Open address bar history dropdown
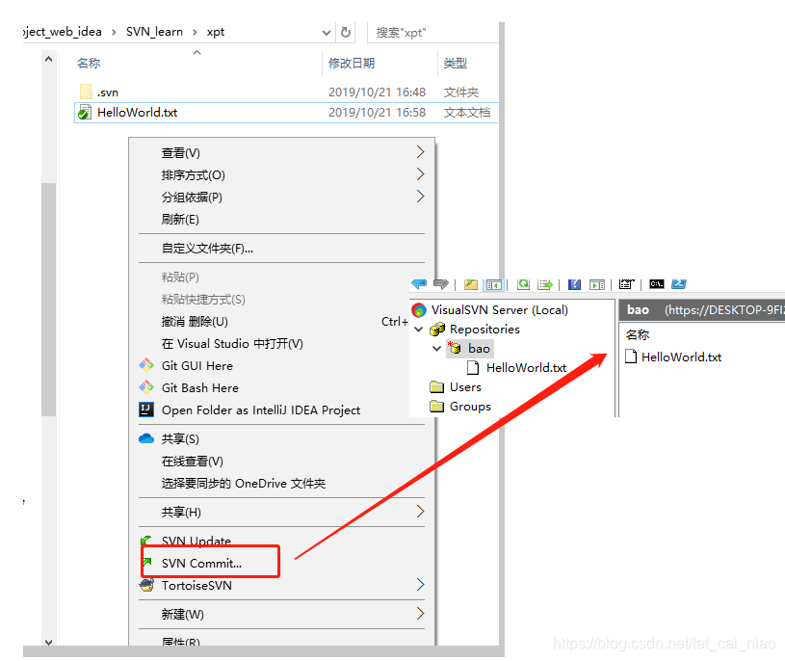This screenshot has height=661, width=785. pyautogui.click(x=327, y=33)
